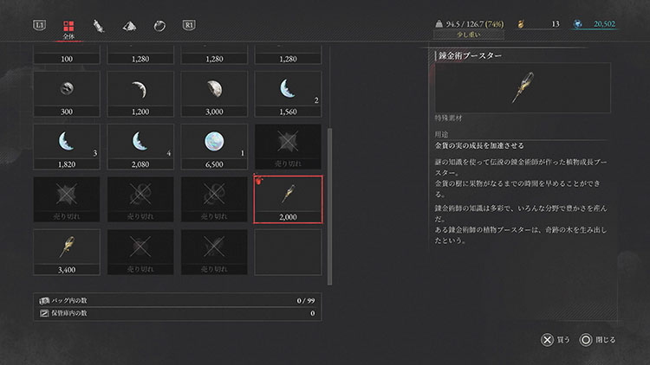Select the crescent moonstone priced 2,080
650x365 pixels.
coord(140,146)
